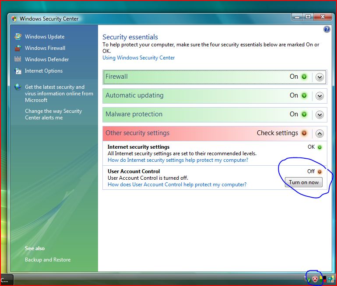Click the colored squares icon in system tray
Viewport: 337px width, 286px height.
(323, 279)
